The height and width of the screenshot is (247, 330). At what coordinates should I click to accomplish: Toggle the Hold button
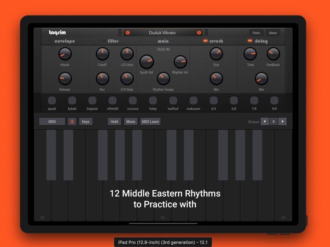coord(114,121)
